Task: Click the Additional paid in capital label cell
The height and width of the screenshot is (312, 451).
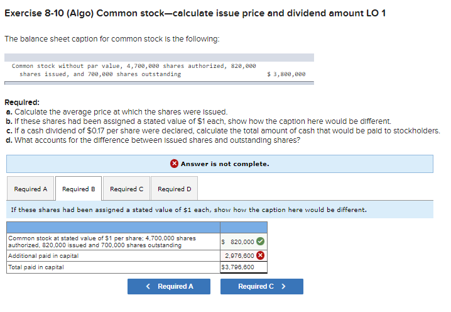Action: [x=113, y=256]
